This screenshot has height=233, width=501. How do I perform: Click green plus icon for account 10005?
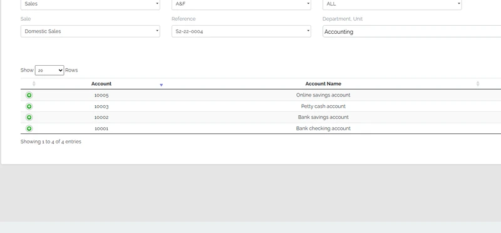29,95
